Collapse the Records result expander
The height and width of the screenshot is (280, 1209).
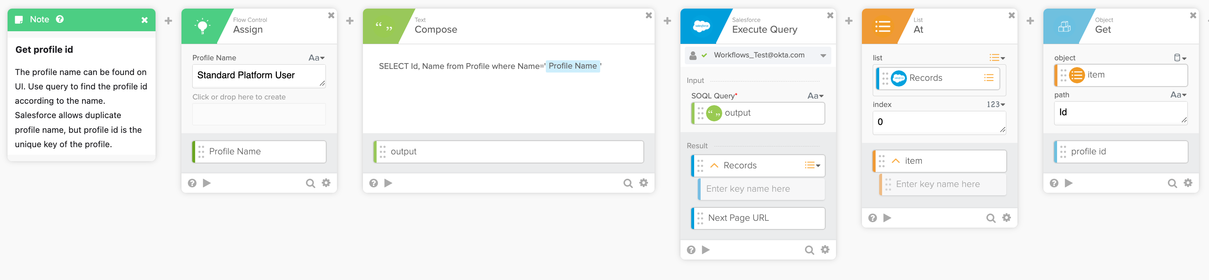click(x=714, y=166)
